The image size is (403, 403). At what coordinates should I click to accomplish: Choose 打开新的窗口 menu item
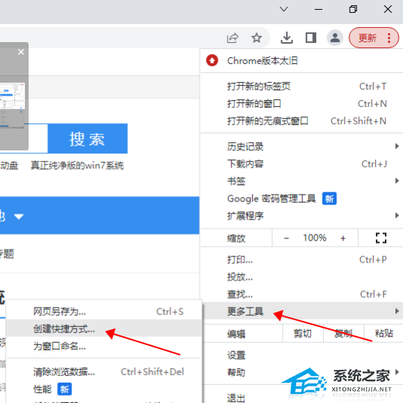302,104
